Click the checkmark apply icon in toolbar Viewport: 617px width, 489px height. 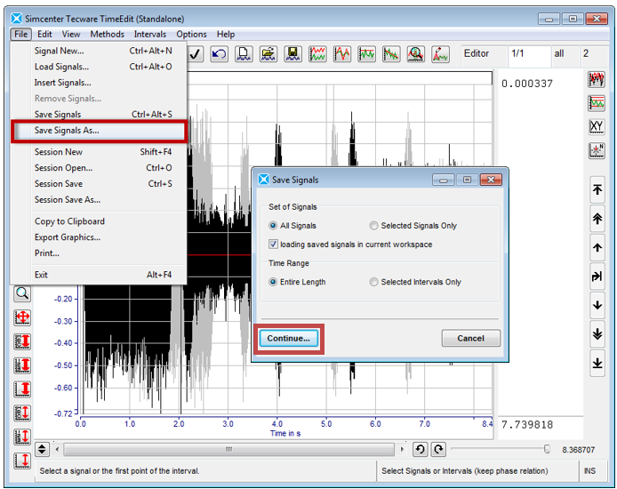[195, 54]
